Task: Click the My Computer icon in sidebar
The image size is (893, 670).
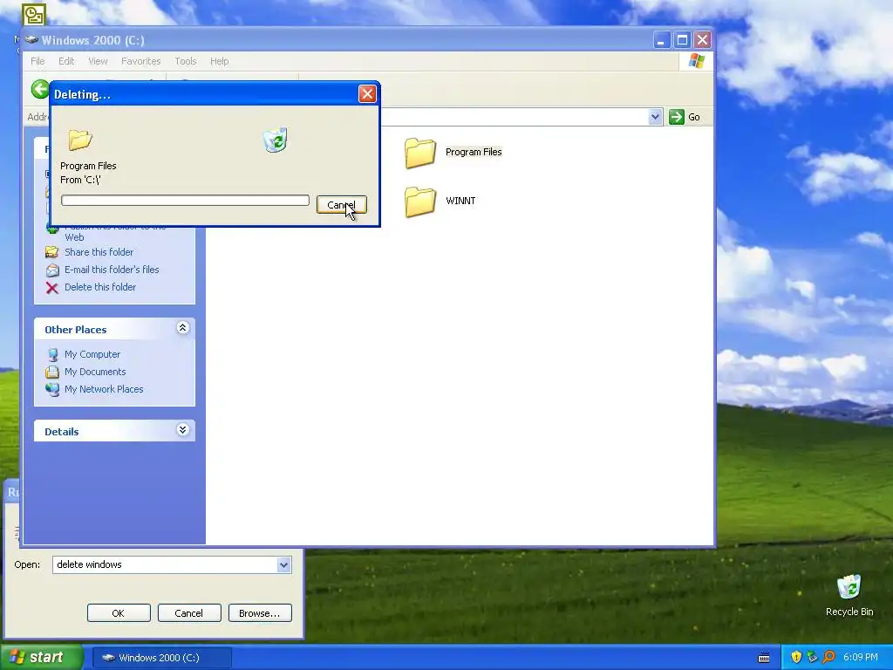Action: [x=52, y=355]
